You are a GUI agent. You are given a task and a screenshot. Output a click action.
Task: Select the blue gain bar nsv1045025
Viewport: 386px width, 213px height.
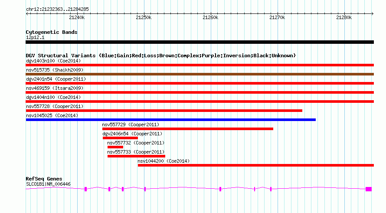pyautogui.click(x=171, y=120)
